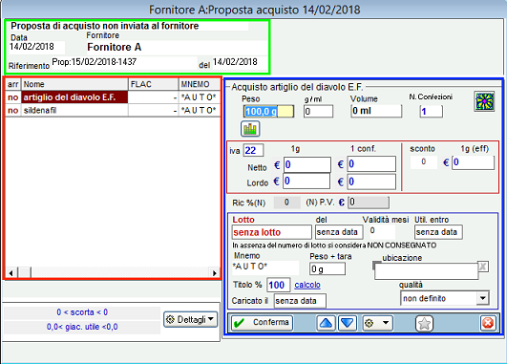507x364 pixels.
Task: Click the MNEMO column header
Action: [x=200, y=84]
